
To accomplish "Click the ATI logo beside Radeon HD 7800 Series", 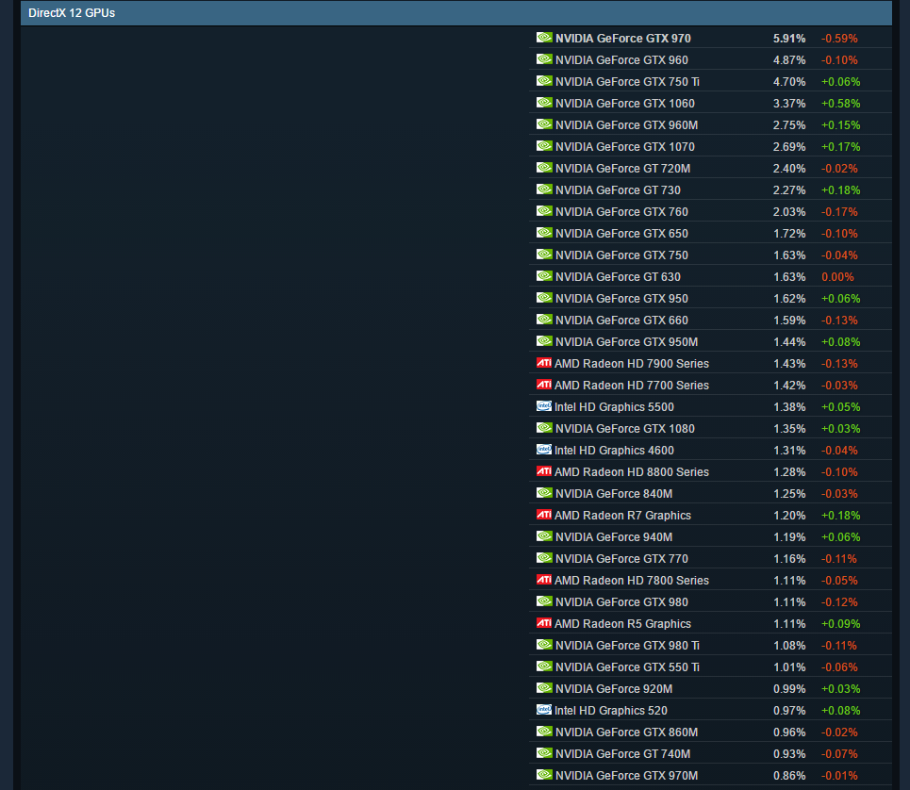I will (544, 580).
